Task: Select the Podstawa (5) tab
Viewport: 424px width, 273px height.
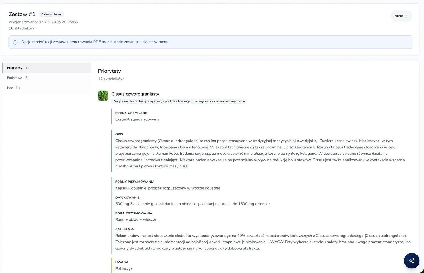Action: click(x=47, y=78)
